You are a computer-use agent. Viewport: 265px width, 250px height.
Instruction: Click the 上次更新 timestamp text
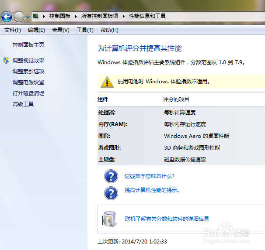pyautogui.click(x=132, y=242)
